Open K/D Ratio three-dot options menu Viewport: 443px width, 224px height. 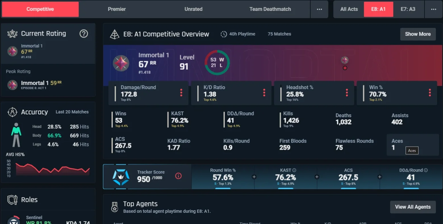pyautogui.click(x=264, y=93)
